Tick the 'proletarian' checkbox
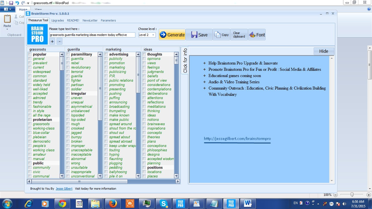Screen dimensions: 372x209 click(x=30, y=120)
